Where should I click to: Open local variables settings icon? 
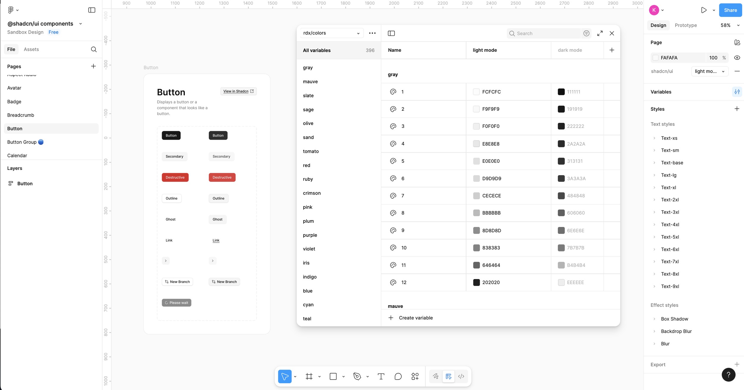tap(737, 92)
